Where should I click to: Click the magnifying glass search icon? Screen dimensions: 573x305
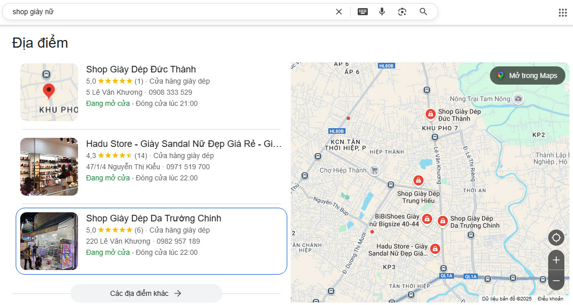423,12
